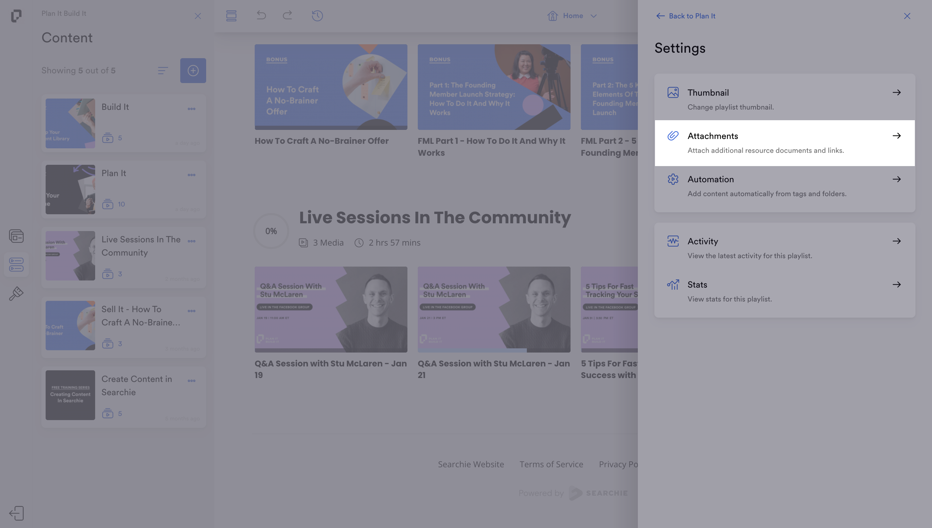932x528 pixels.
Task: Click the Activity pulse icon
Action: tap(673, 241)
